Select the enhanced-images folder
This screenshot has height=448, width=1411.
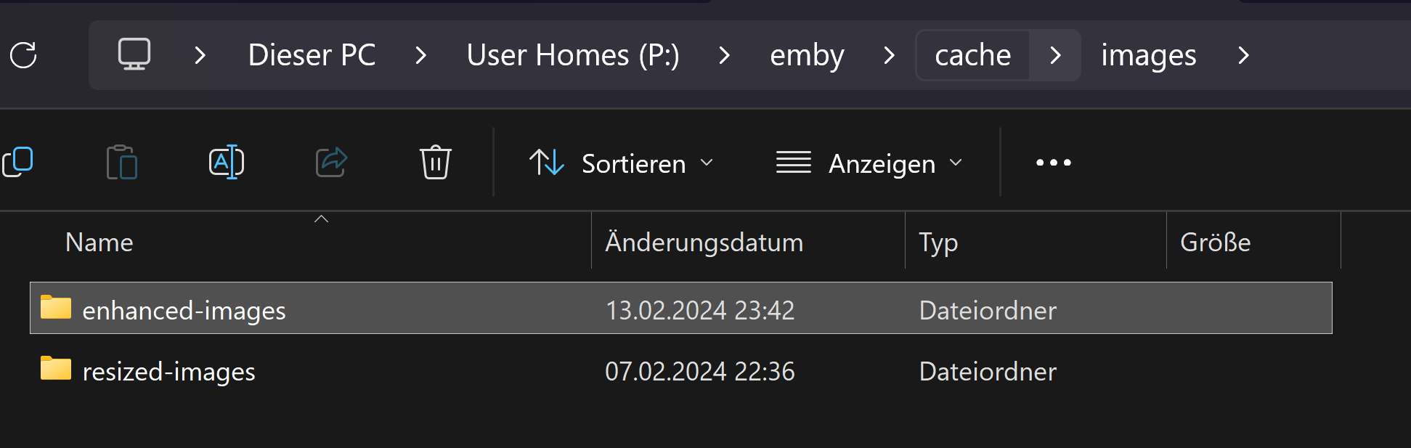pos(184,310)
